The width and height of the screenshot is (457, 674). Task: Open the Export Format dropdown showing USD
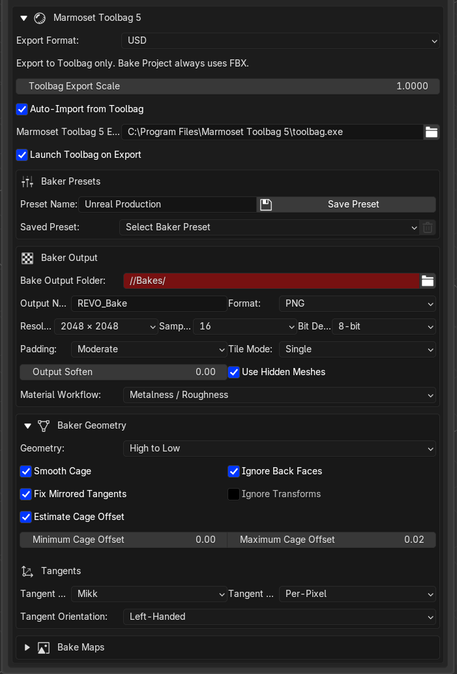click(280, 41)
